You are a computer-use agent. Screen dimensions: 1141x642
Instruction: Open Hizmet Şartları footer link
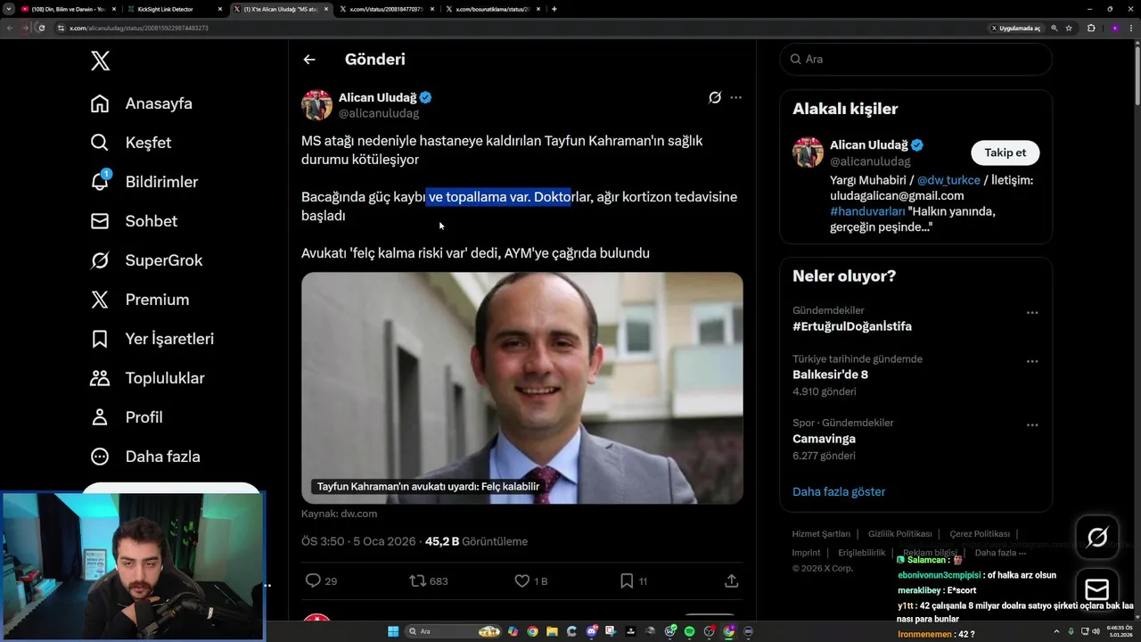pos(821,534)
